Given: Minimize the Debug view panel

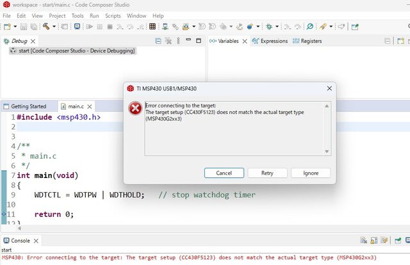Looking at the screenshot, I should 188,40.
